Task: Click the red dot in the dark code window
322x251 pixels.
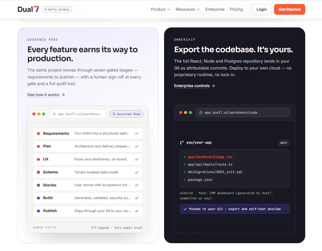Action: coord(181,113)
